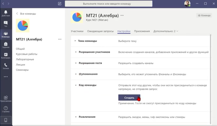The width and height of the screenshot is (217, 126).
Task: Open the Дополнительно: 2 dropdown
Action: 166,31
